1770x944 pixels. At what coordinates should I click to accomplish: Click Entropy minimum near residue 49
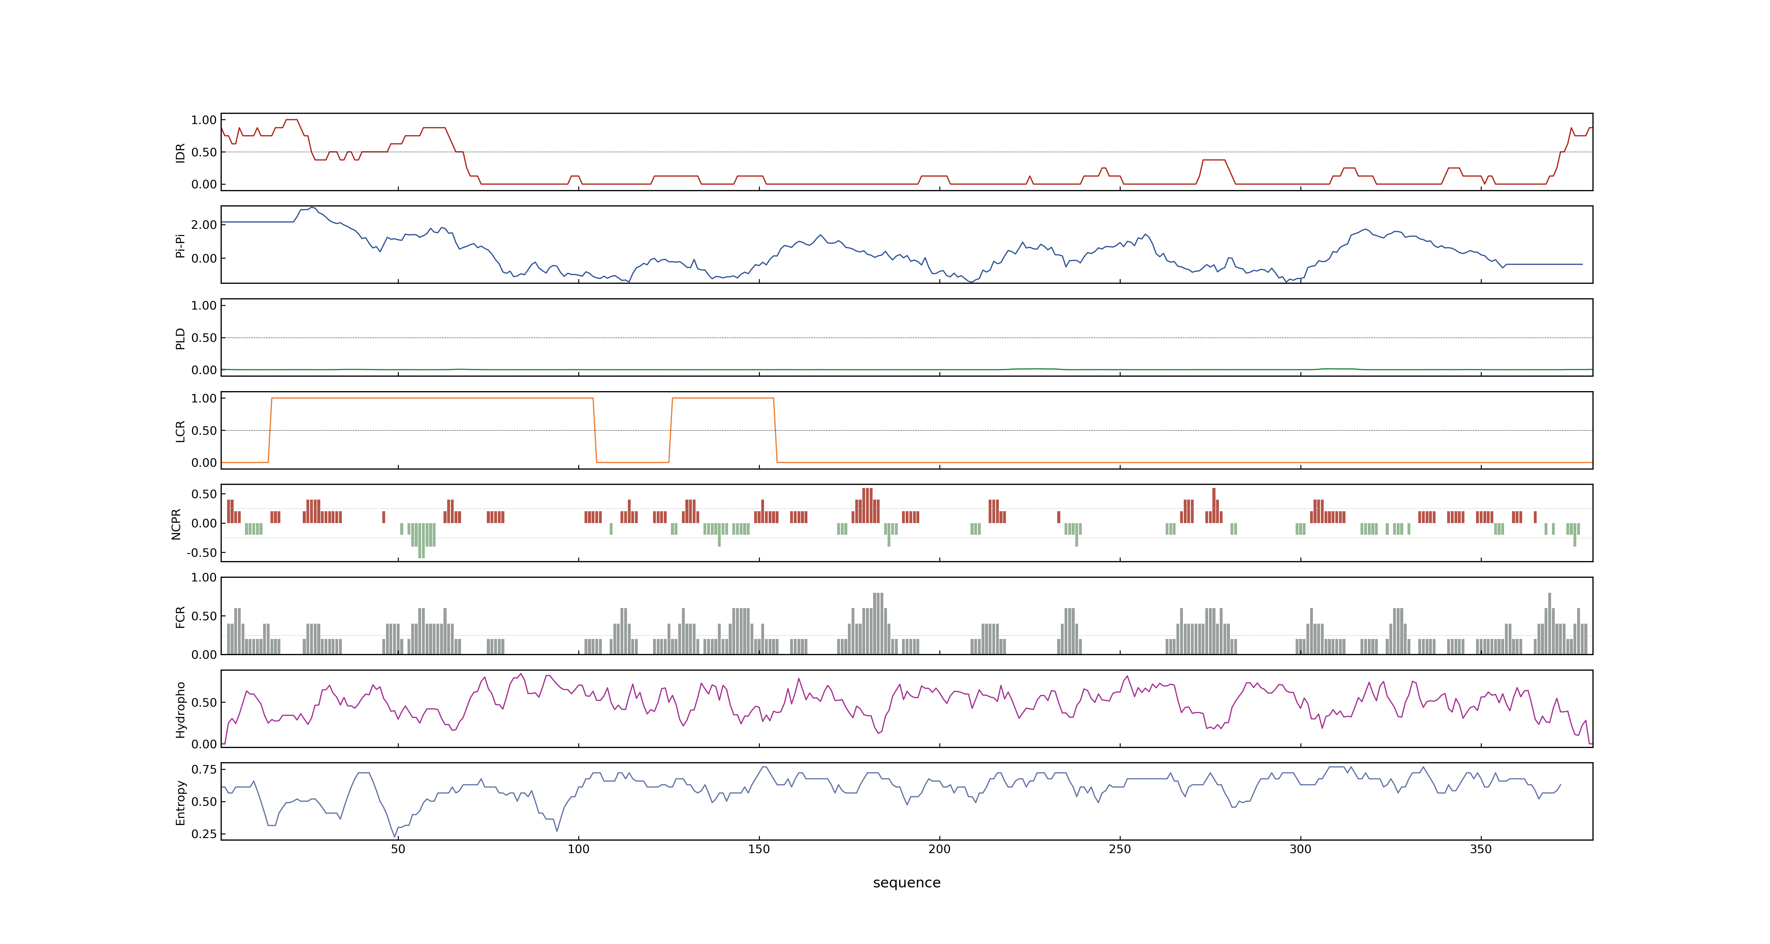[394, 836]
